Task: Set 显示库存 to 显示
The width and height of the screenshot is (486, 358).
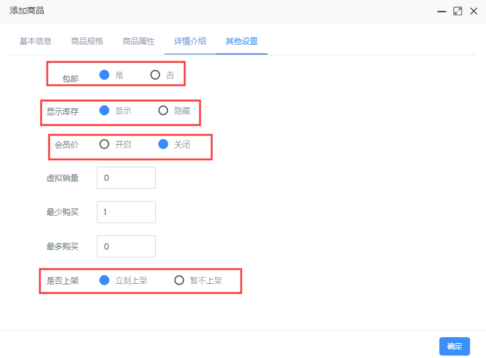Action: 104,110
